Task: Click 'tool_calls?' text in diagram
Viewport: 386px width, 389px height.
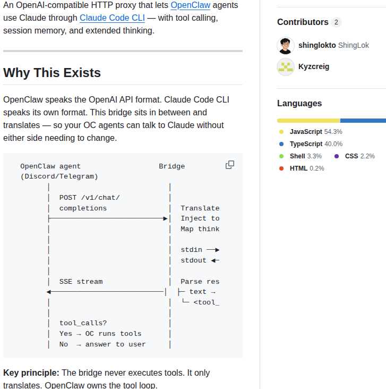Action: pyautogui.click(x=83, y=323)
